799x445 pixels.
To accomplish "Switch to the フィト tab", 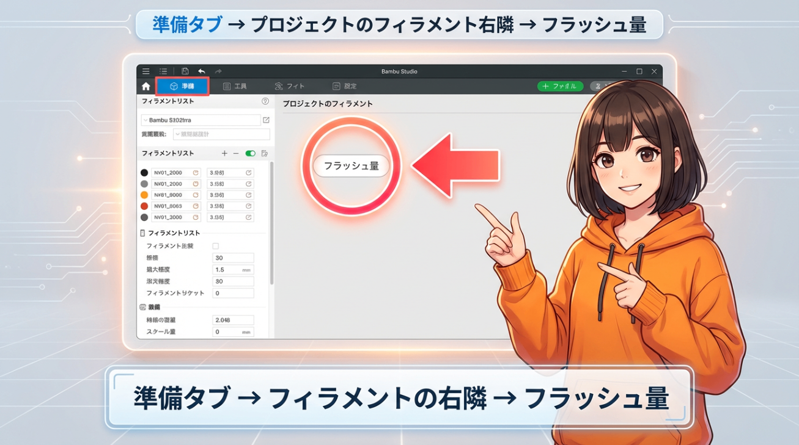I will (x=290, y=87).
